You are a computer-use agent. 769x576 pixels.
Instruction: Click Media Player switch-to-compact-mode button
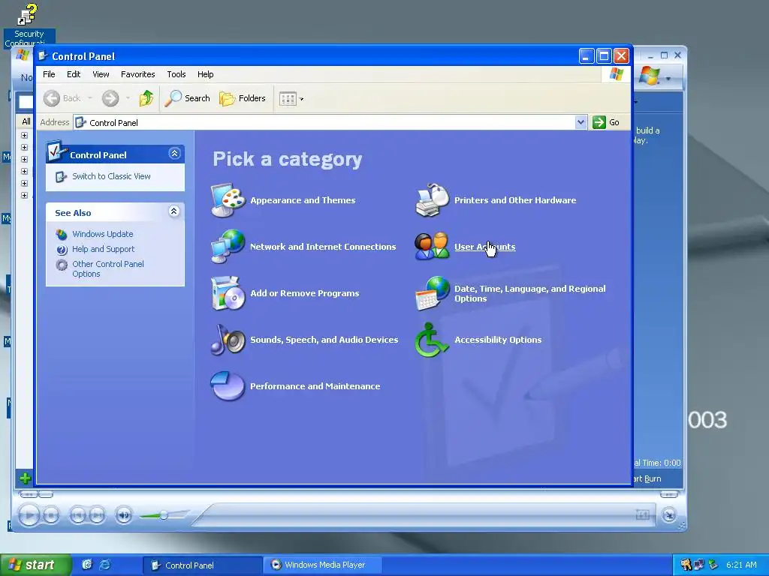669,514
